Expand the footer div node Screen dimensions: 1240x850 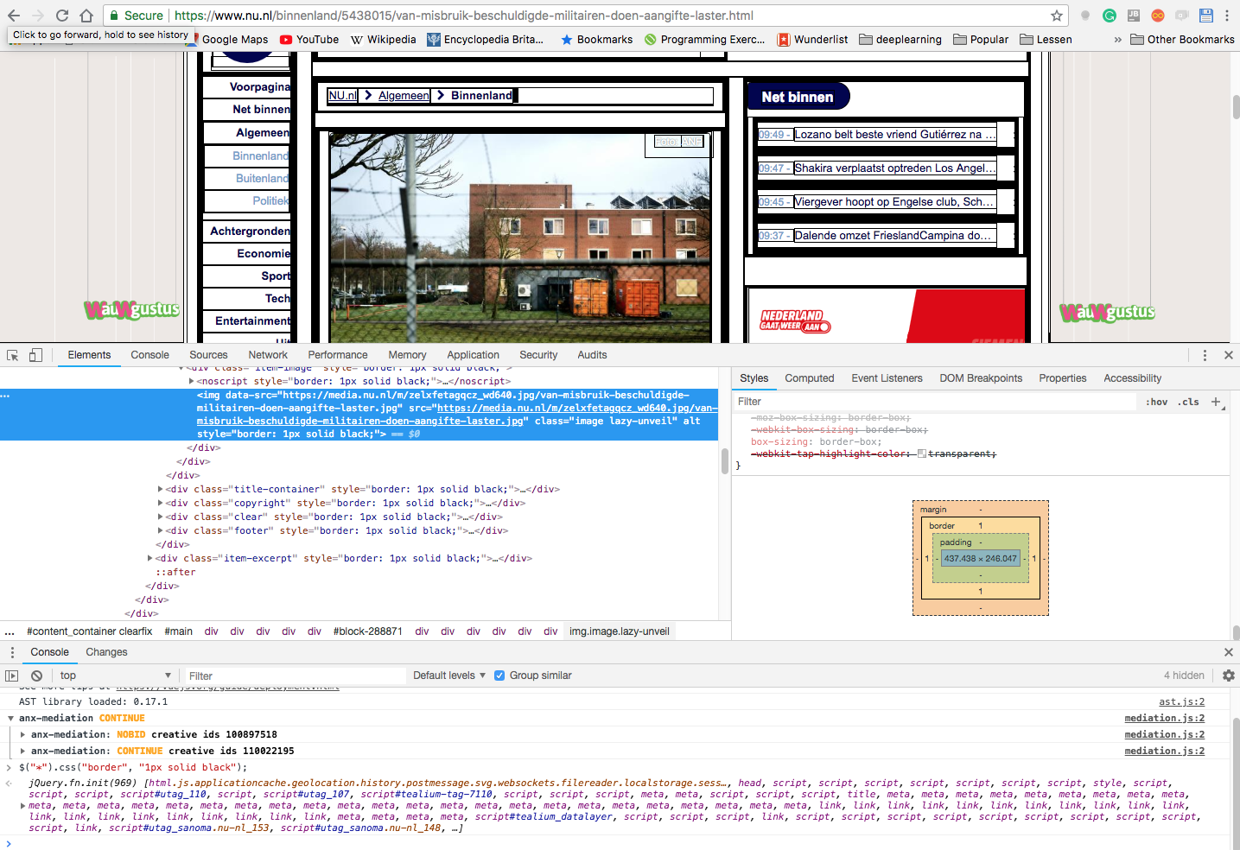161,530
